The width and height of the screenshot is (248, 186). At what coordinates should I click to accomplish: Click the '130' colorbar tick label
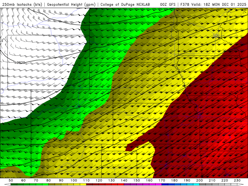[x=112, y=180]
